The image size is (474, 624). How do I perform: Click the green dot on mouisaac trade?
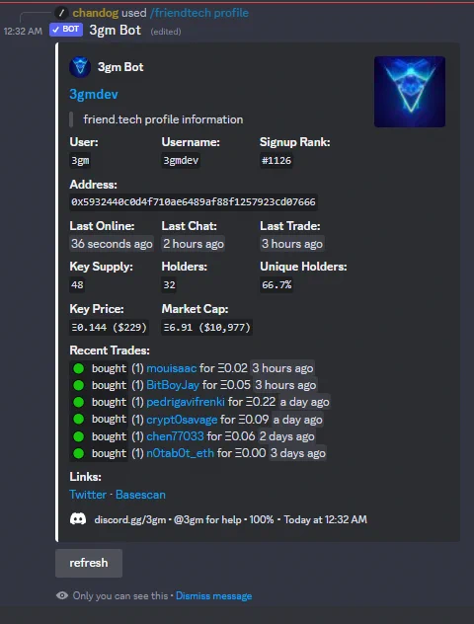(x=79, y=368)
